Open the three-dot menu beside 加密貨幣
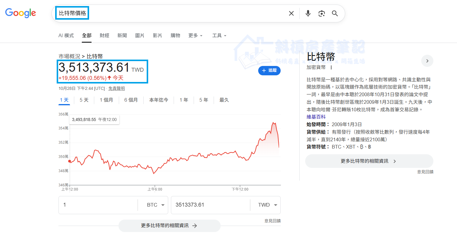This screenshot has height=242, width=457. [x=331, y=67]
